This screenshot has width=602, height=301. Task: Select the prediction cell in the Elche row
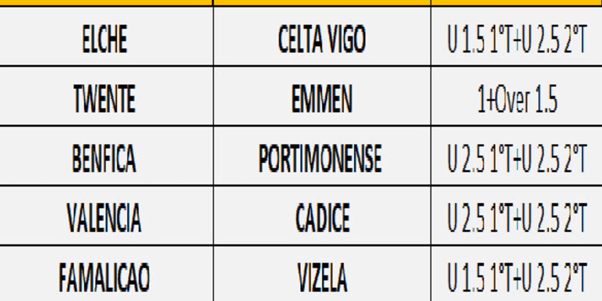point(517,39)
